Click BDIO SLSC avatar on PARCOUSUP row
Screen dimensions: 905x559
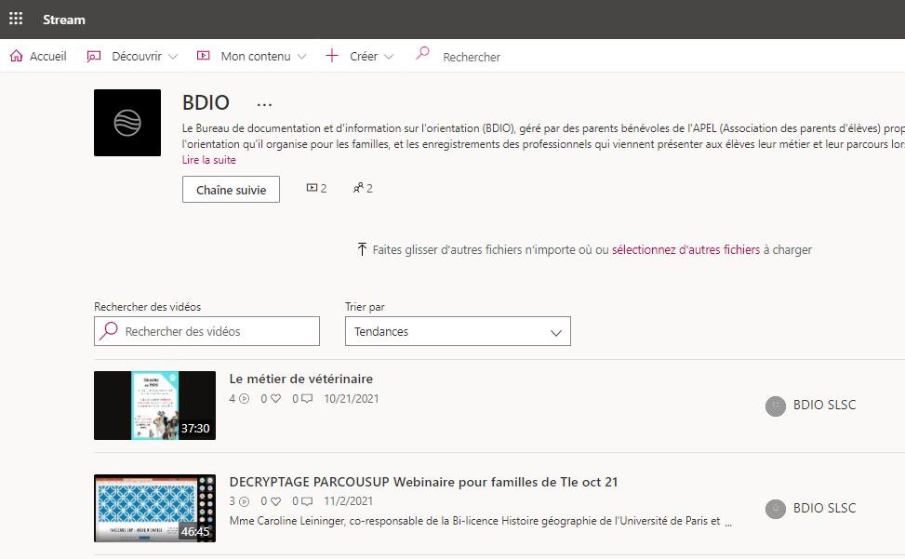(776, 508)
